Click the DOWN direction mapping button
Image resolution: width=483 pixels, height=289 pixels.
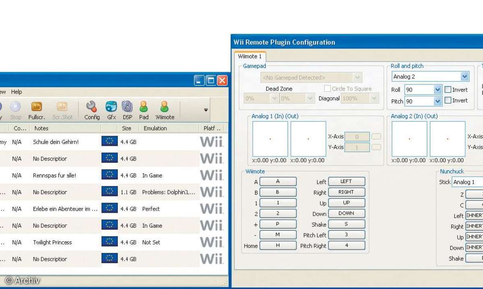347,214
